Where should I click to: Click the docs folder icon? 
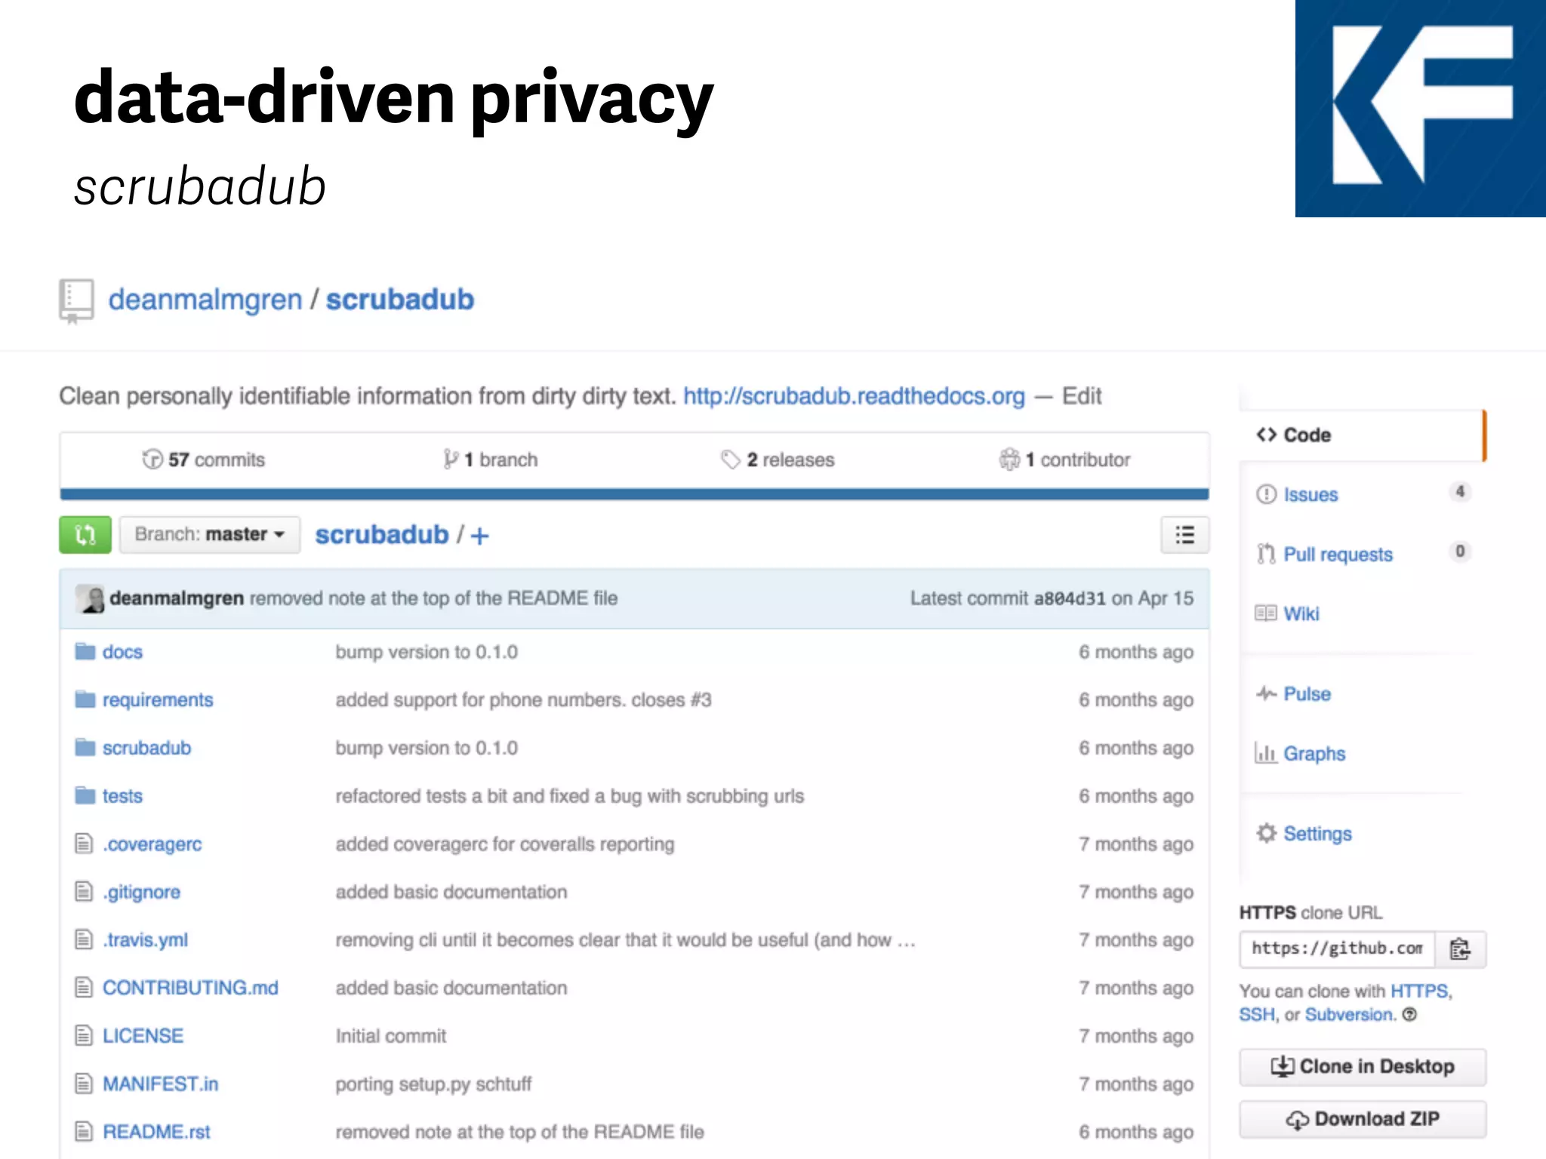coord(85,651)
